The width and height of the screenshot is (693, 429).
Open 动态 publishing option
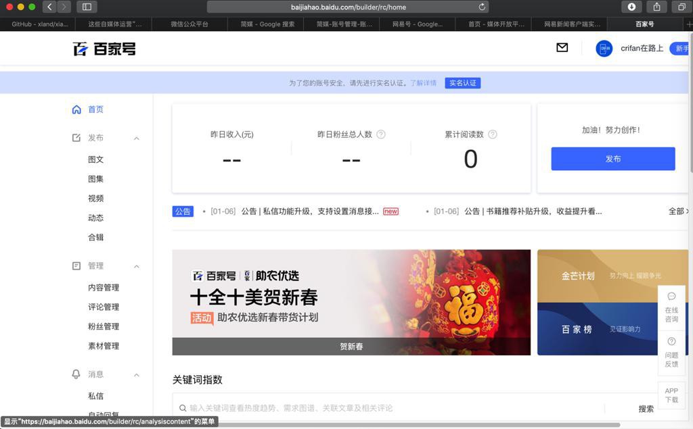point(95,218)
